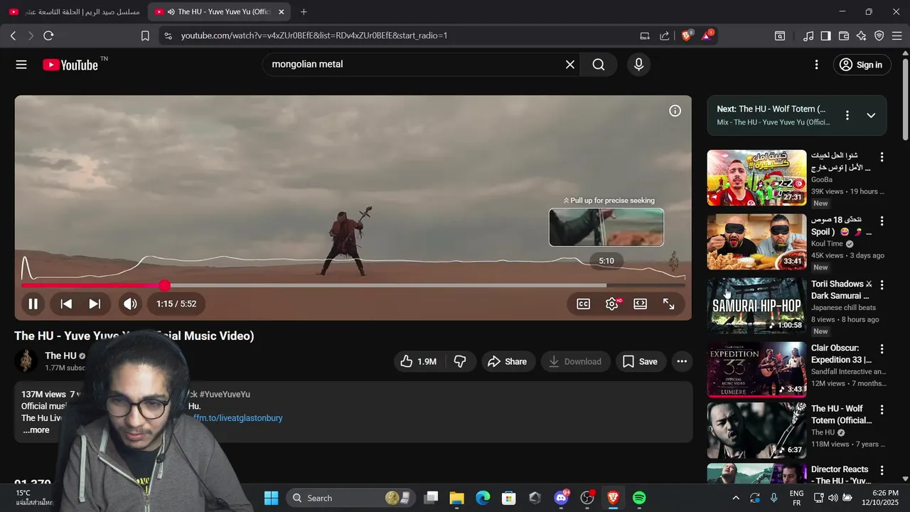Open player settings gear
Viewport: 910px width, 512px height.
point(611,304)
